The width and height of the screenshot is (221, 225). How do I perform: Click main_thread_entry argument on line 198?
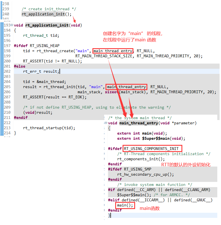[x=113, y=51]
